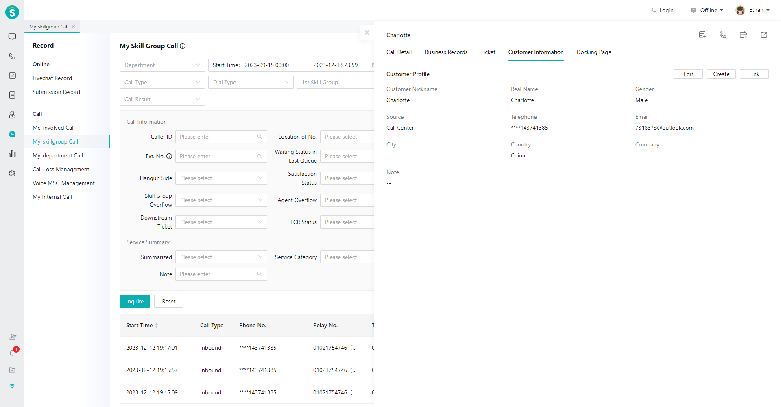Click the Start Time 2023-09-15 date field

point(267,65)
